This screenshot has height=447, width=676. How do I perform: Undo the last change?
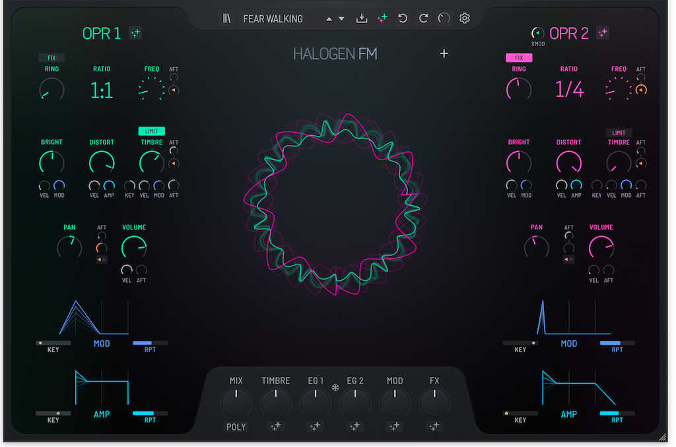point(403,18)
